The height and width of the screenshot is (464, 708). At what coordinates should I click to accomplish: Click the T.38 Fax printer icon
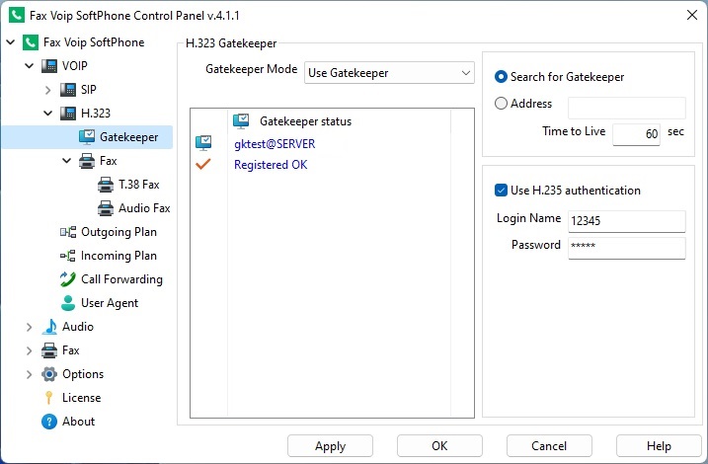click(x=106, y=185)
